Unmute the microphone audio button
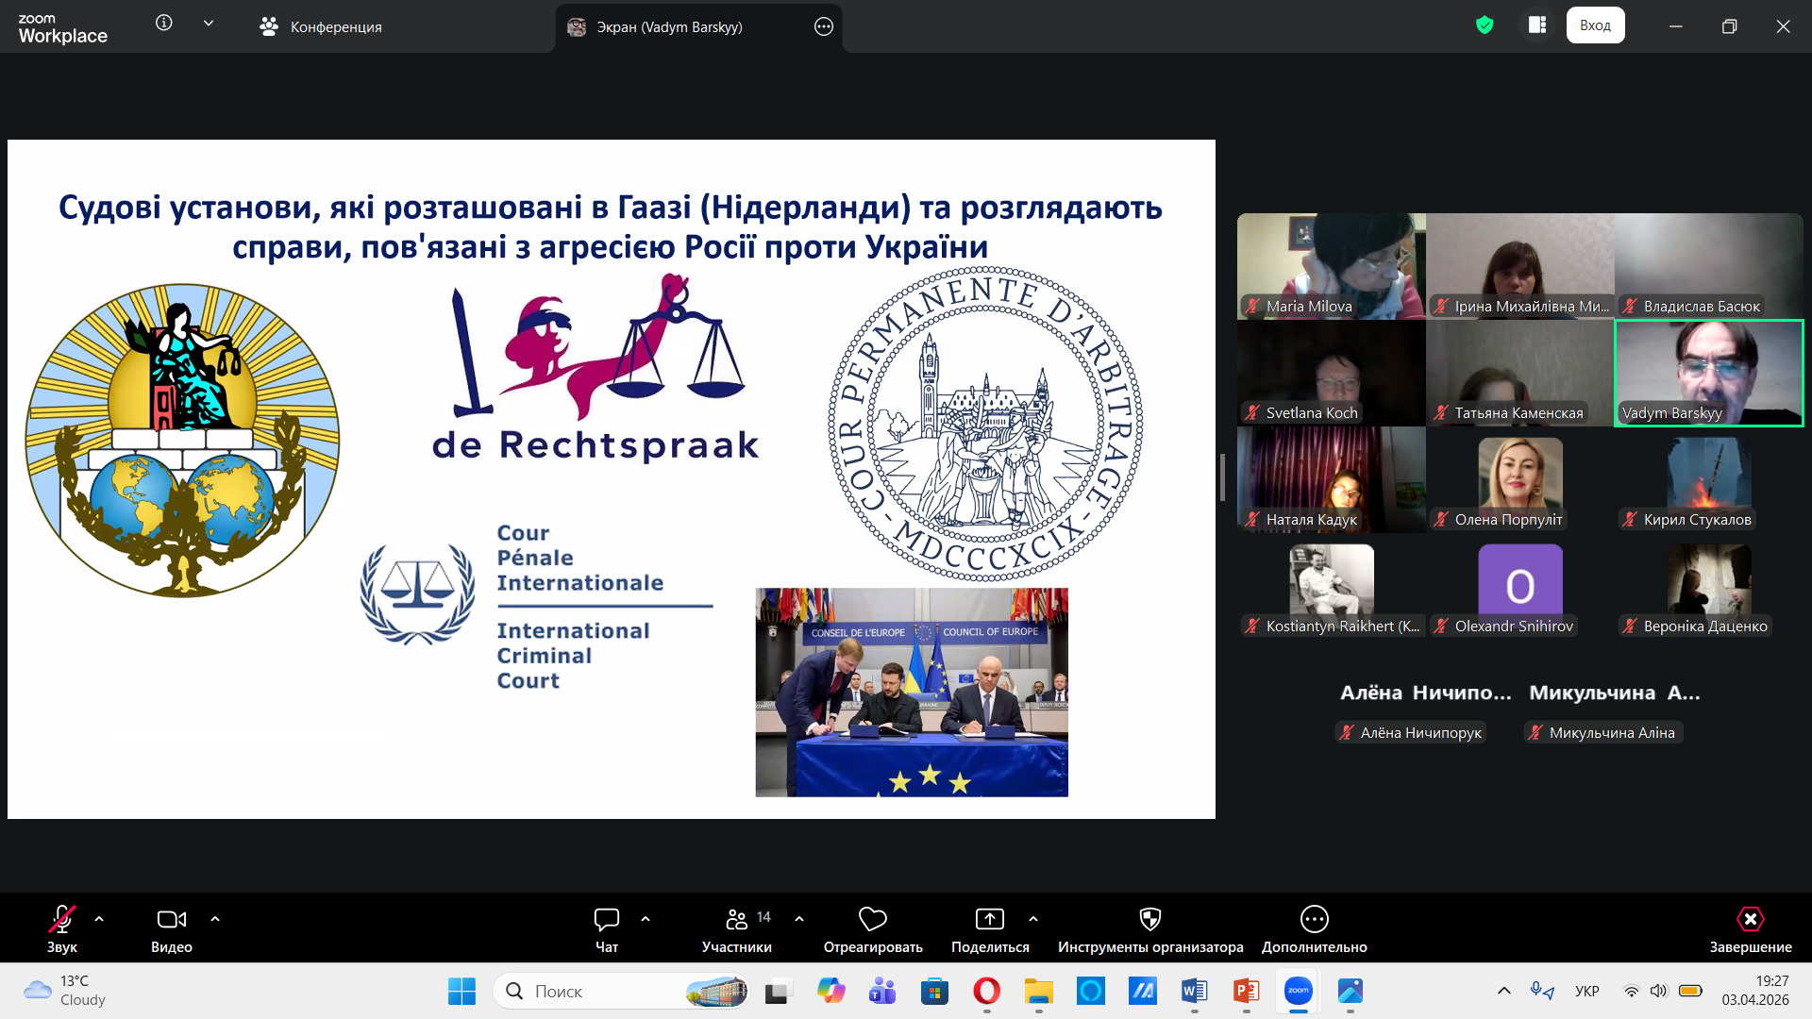Image resolution: width=1812 pixels, height=1019 pixels. coord(62,929)
